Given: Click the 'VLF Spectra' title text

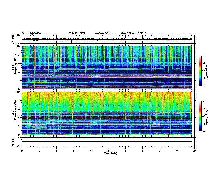Looking at the screenshot, I should pyautogui.click(x=31, y=33).
